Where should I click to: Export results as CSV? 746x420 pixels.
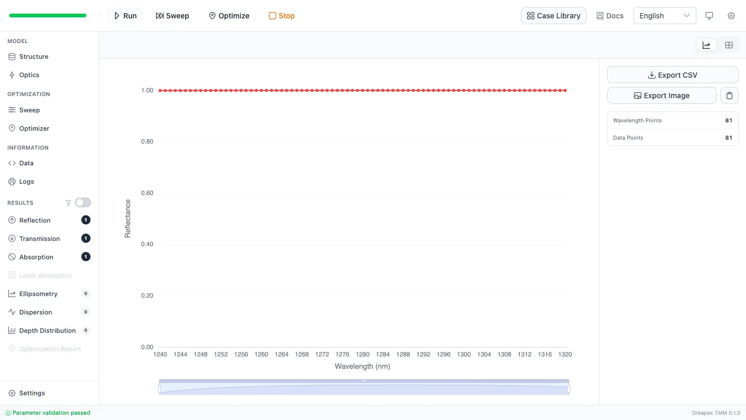coord(673,75)
